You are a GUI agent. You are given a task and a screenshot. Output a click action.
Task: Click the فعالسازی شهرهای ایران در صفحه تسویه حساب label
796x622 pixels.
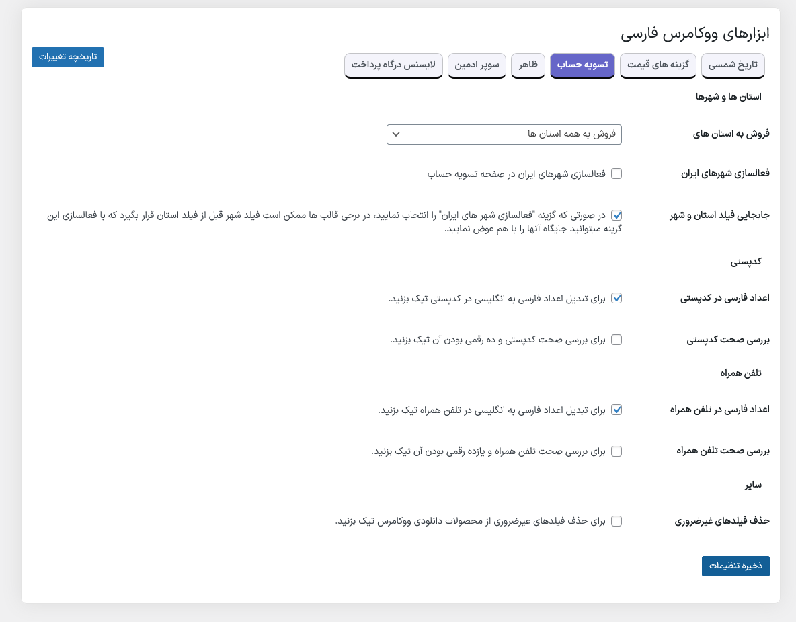tap(516, 173)
